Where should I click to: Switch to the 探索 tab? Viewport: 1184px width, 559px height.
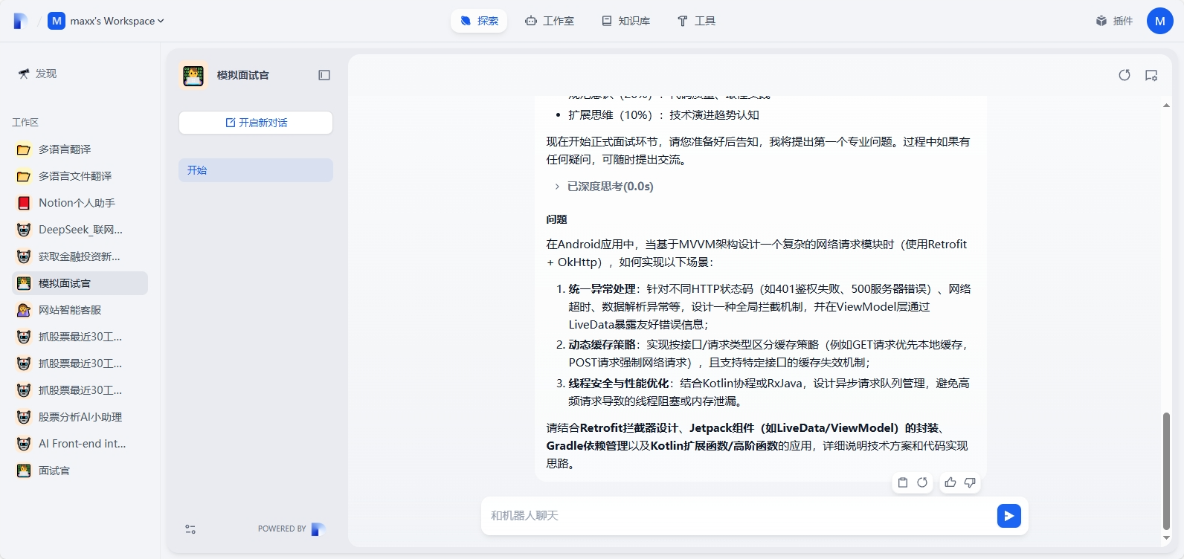tap(479, 21)
